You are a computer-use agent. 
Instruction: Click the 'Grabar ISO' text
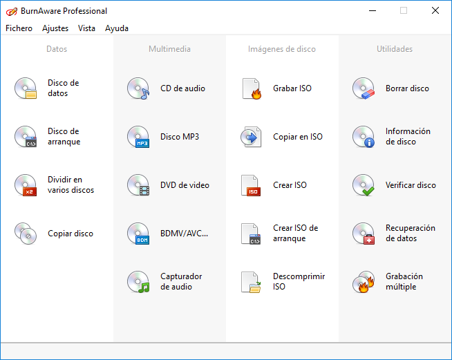coord(292,88)
